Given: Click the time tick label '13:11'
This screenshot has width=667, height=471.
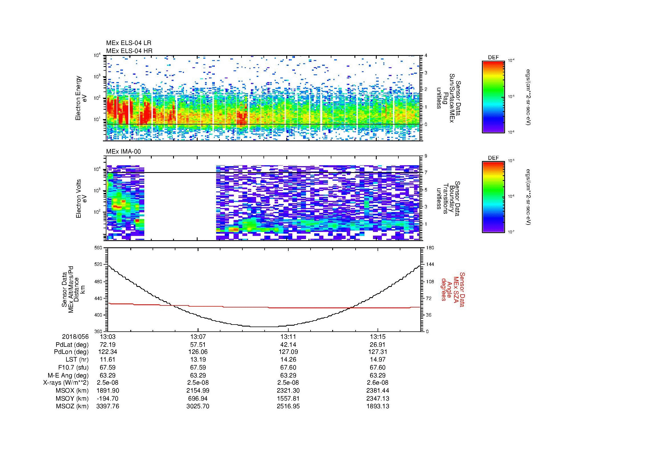Looking at the screenshot, I should click(288, 337).
